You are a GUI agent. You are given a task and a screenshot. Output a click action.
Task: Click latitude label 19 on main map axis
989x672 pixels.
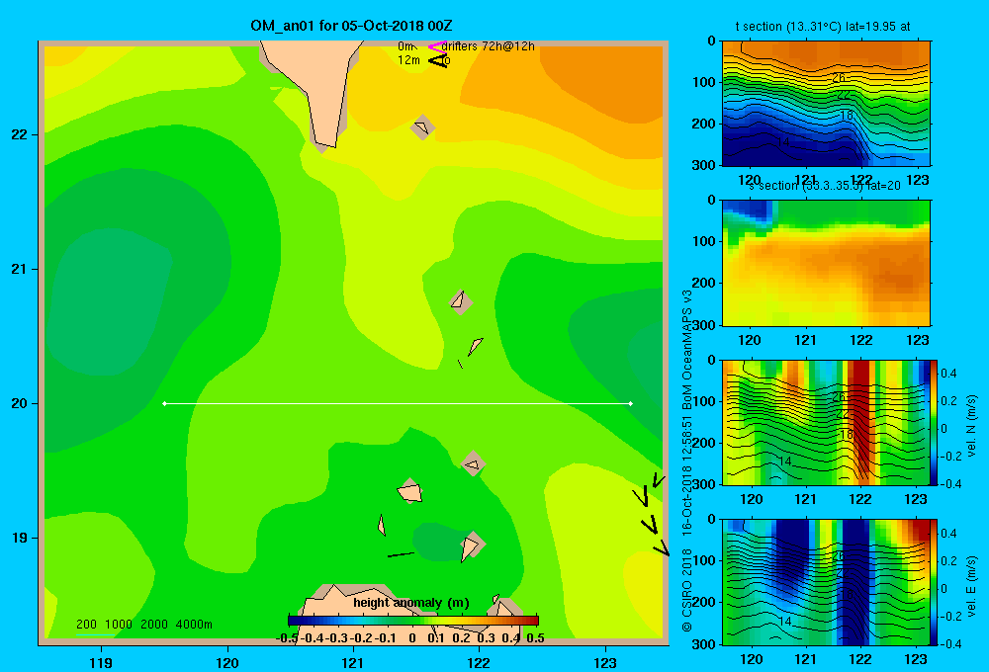pyautogui.click(x=19, y=538)
